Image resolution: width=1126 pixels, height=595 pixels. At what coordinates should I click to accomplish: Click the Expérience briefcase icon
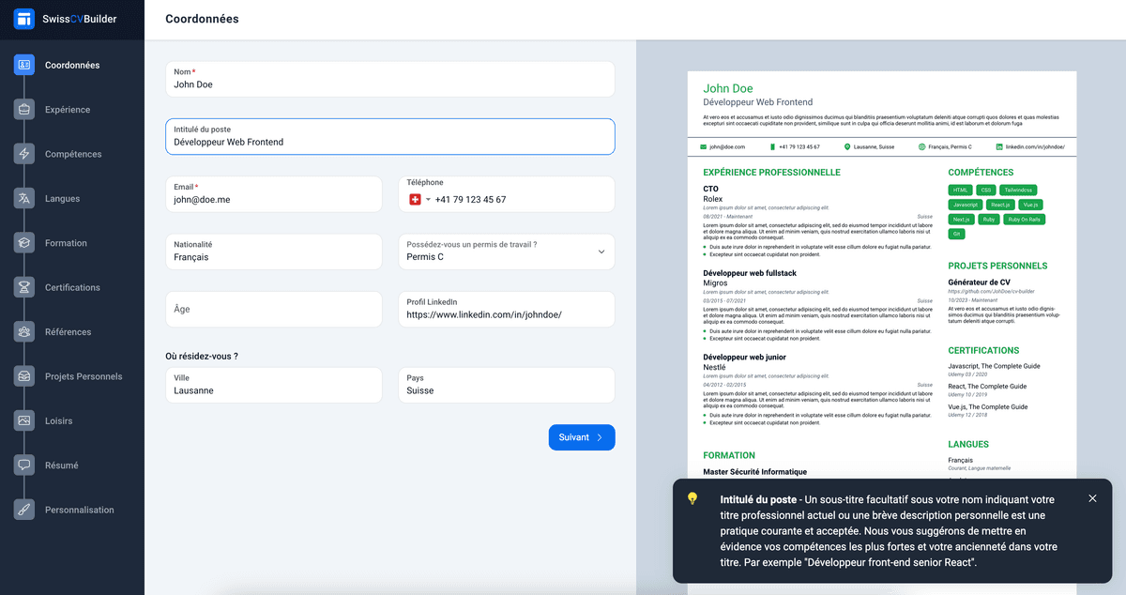[x=24, y=110]
